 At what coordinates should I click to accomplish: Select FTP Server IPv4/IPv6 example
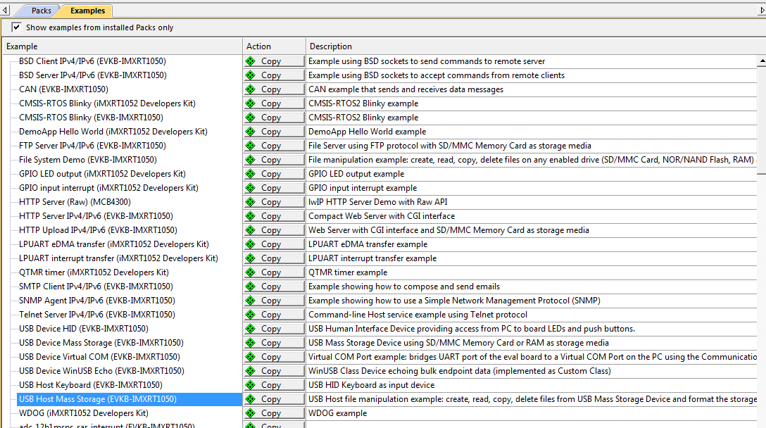point(92,146)
